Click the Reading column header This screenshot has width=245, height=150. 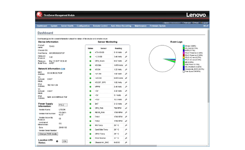coord(118,48)
